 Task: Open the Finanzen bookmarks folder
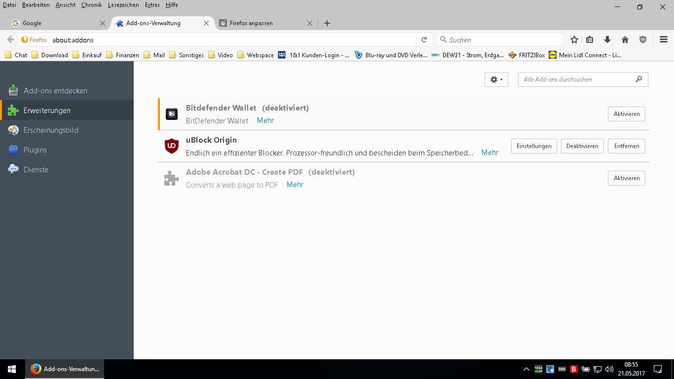[x=123, y=55]
